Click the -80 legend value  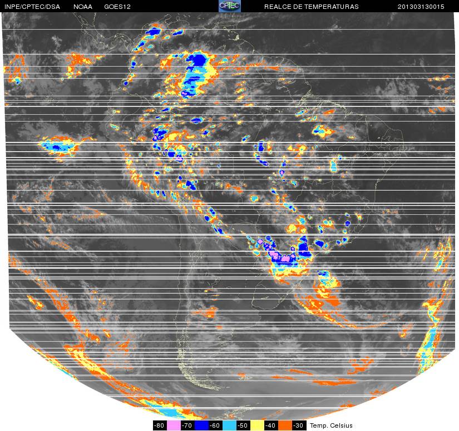pos(160,425)
